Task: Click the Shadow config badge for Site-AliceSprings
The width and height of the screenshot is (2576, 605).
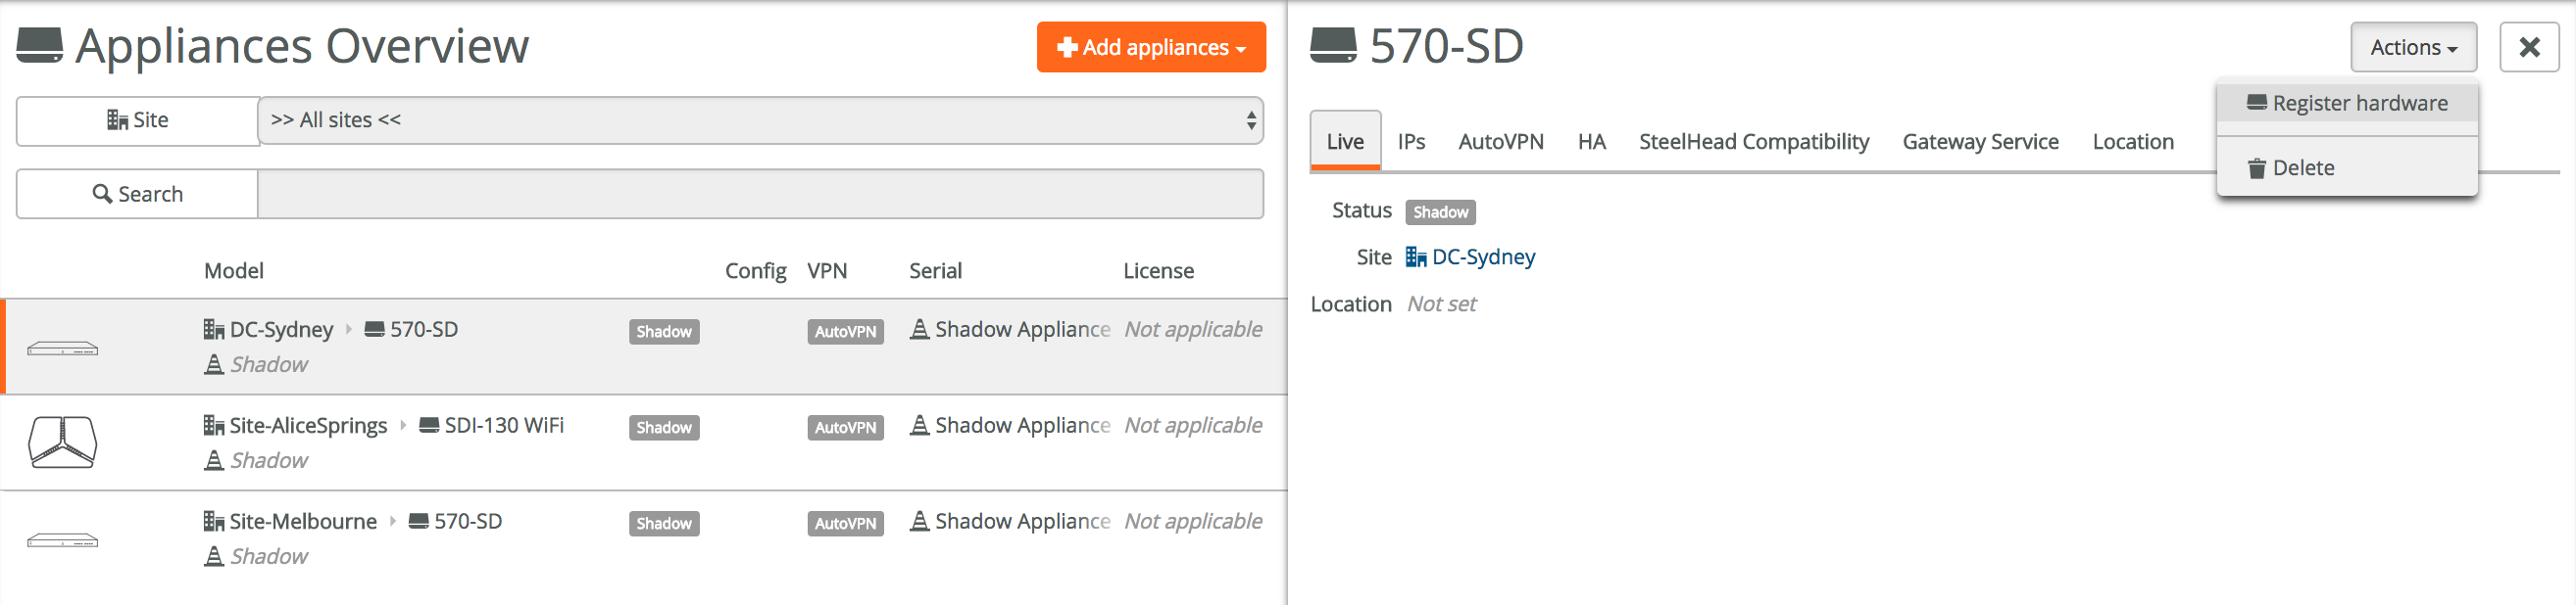Action: tap(663, 427)
